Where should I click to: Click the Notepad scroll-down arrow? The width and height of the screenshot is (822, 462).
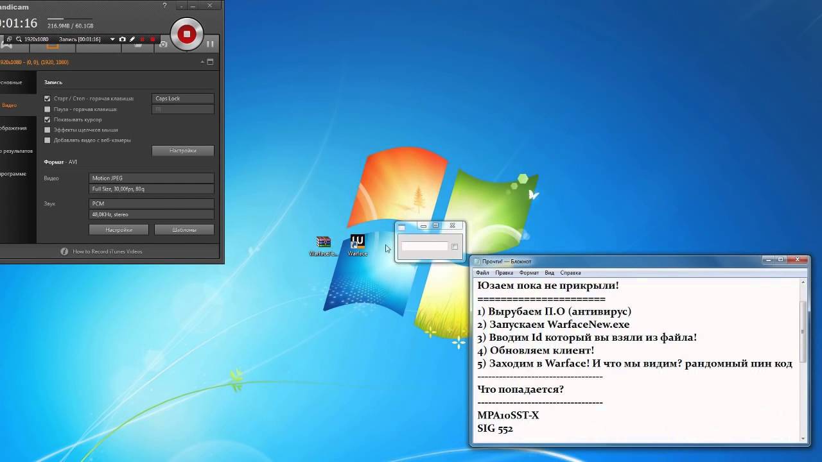point(803,438)
